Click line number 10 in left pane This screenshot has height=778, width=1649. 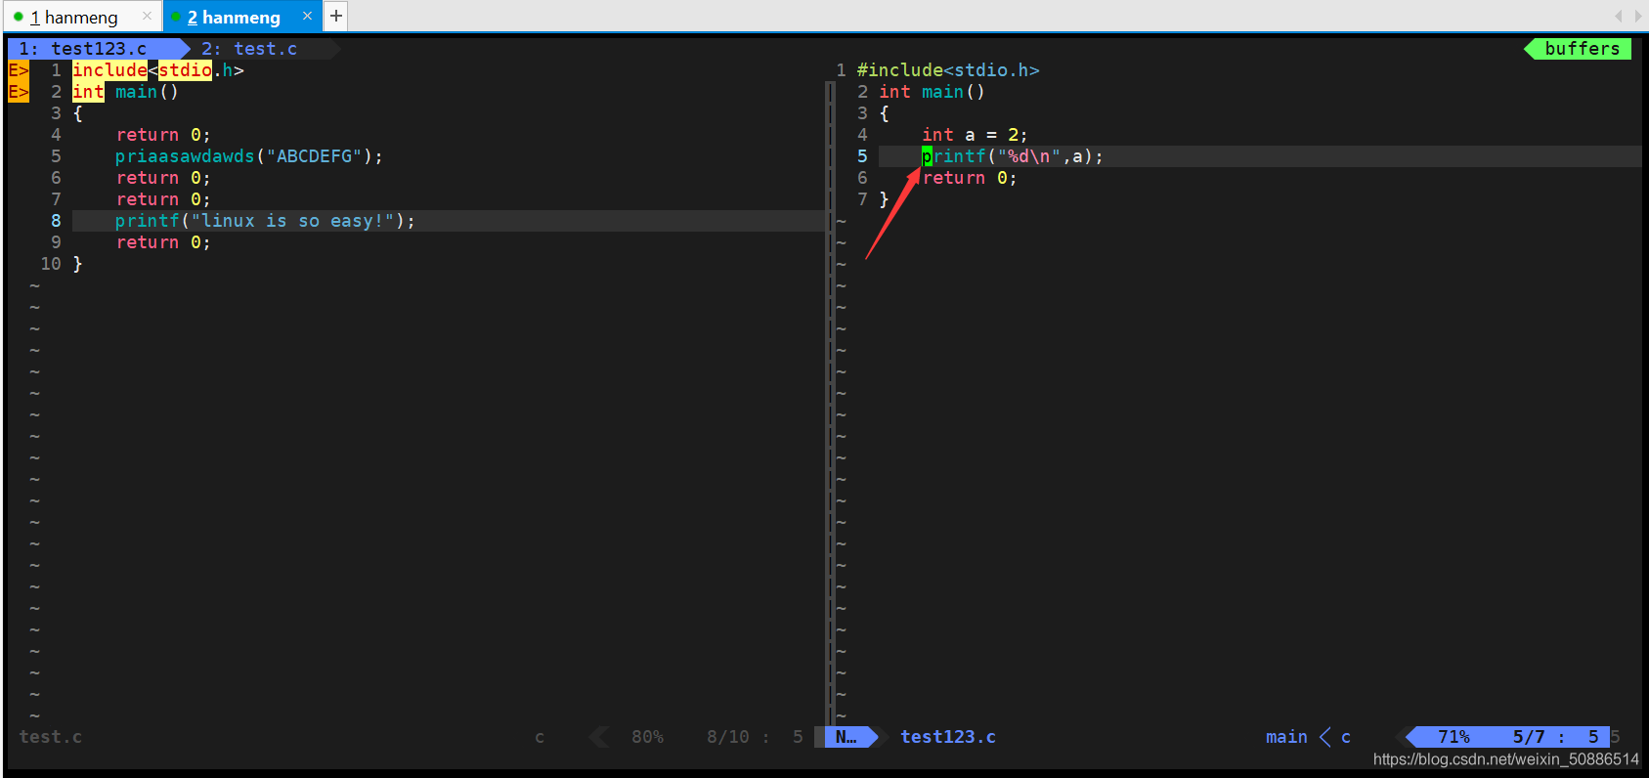pos(51,264)
